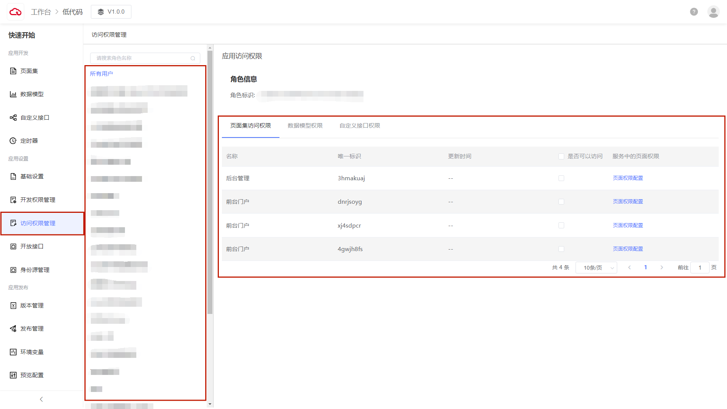Click role list scrollbar thumb
Screen dimensions: 727x409
tap(210, 182)
